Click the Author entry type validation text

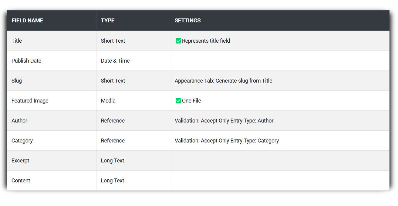coord(224,121)
